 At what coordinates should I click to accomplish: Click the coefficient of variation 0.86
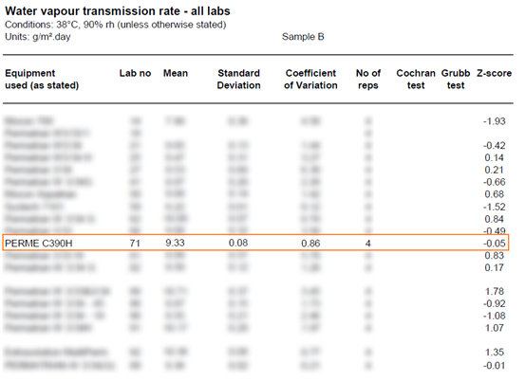point(310,243)
